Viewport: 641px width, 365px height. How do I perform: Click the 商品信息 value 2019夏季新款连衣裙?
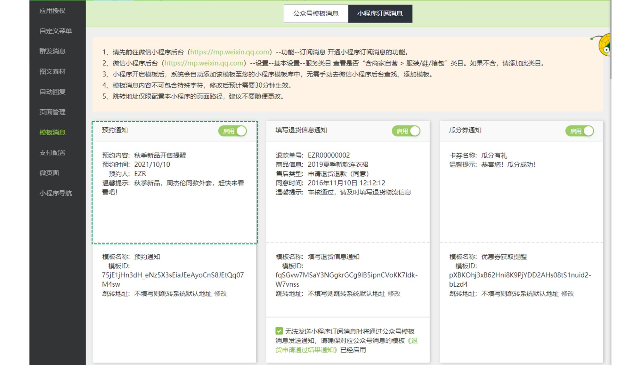338,164
